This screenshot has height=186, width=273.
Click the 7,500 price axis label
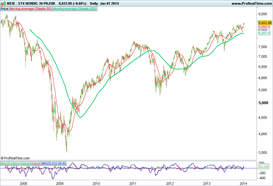pyautogui.click(x=263, y=47)
